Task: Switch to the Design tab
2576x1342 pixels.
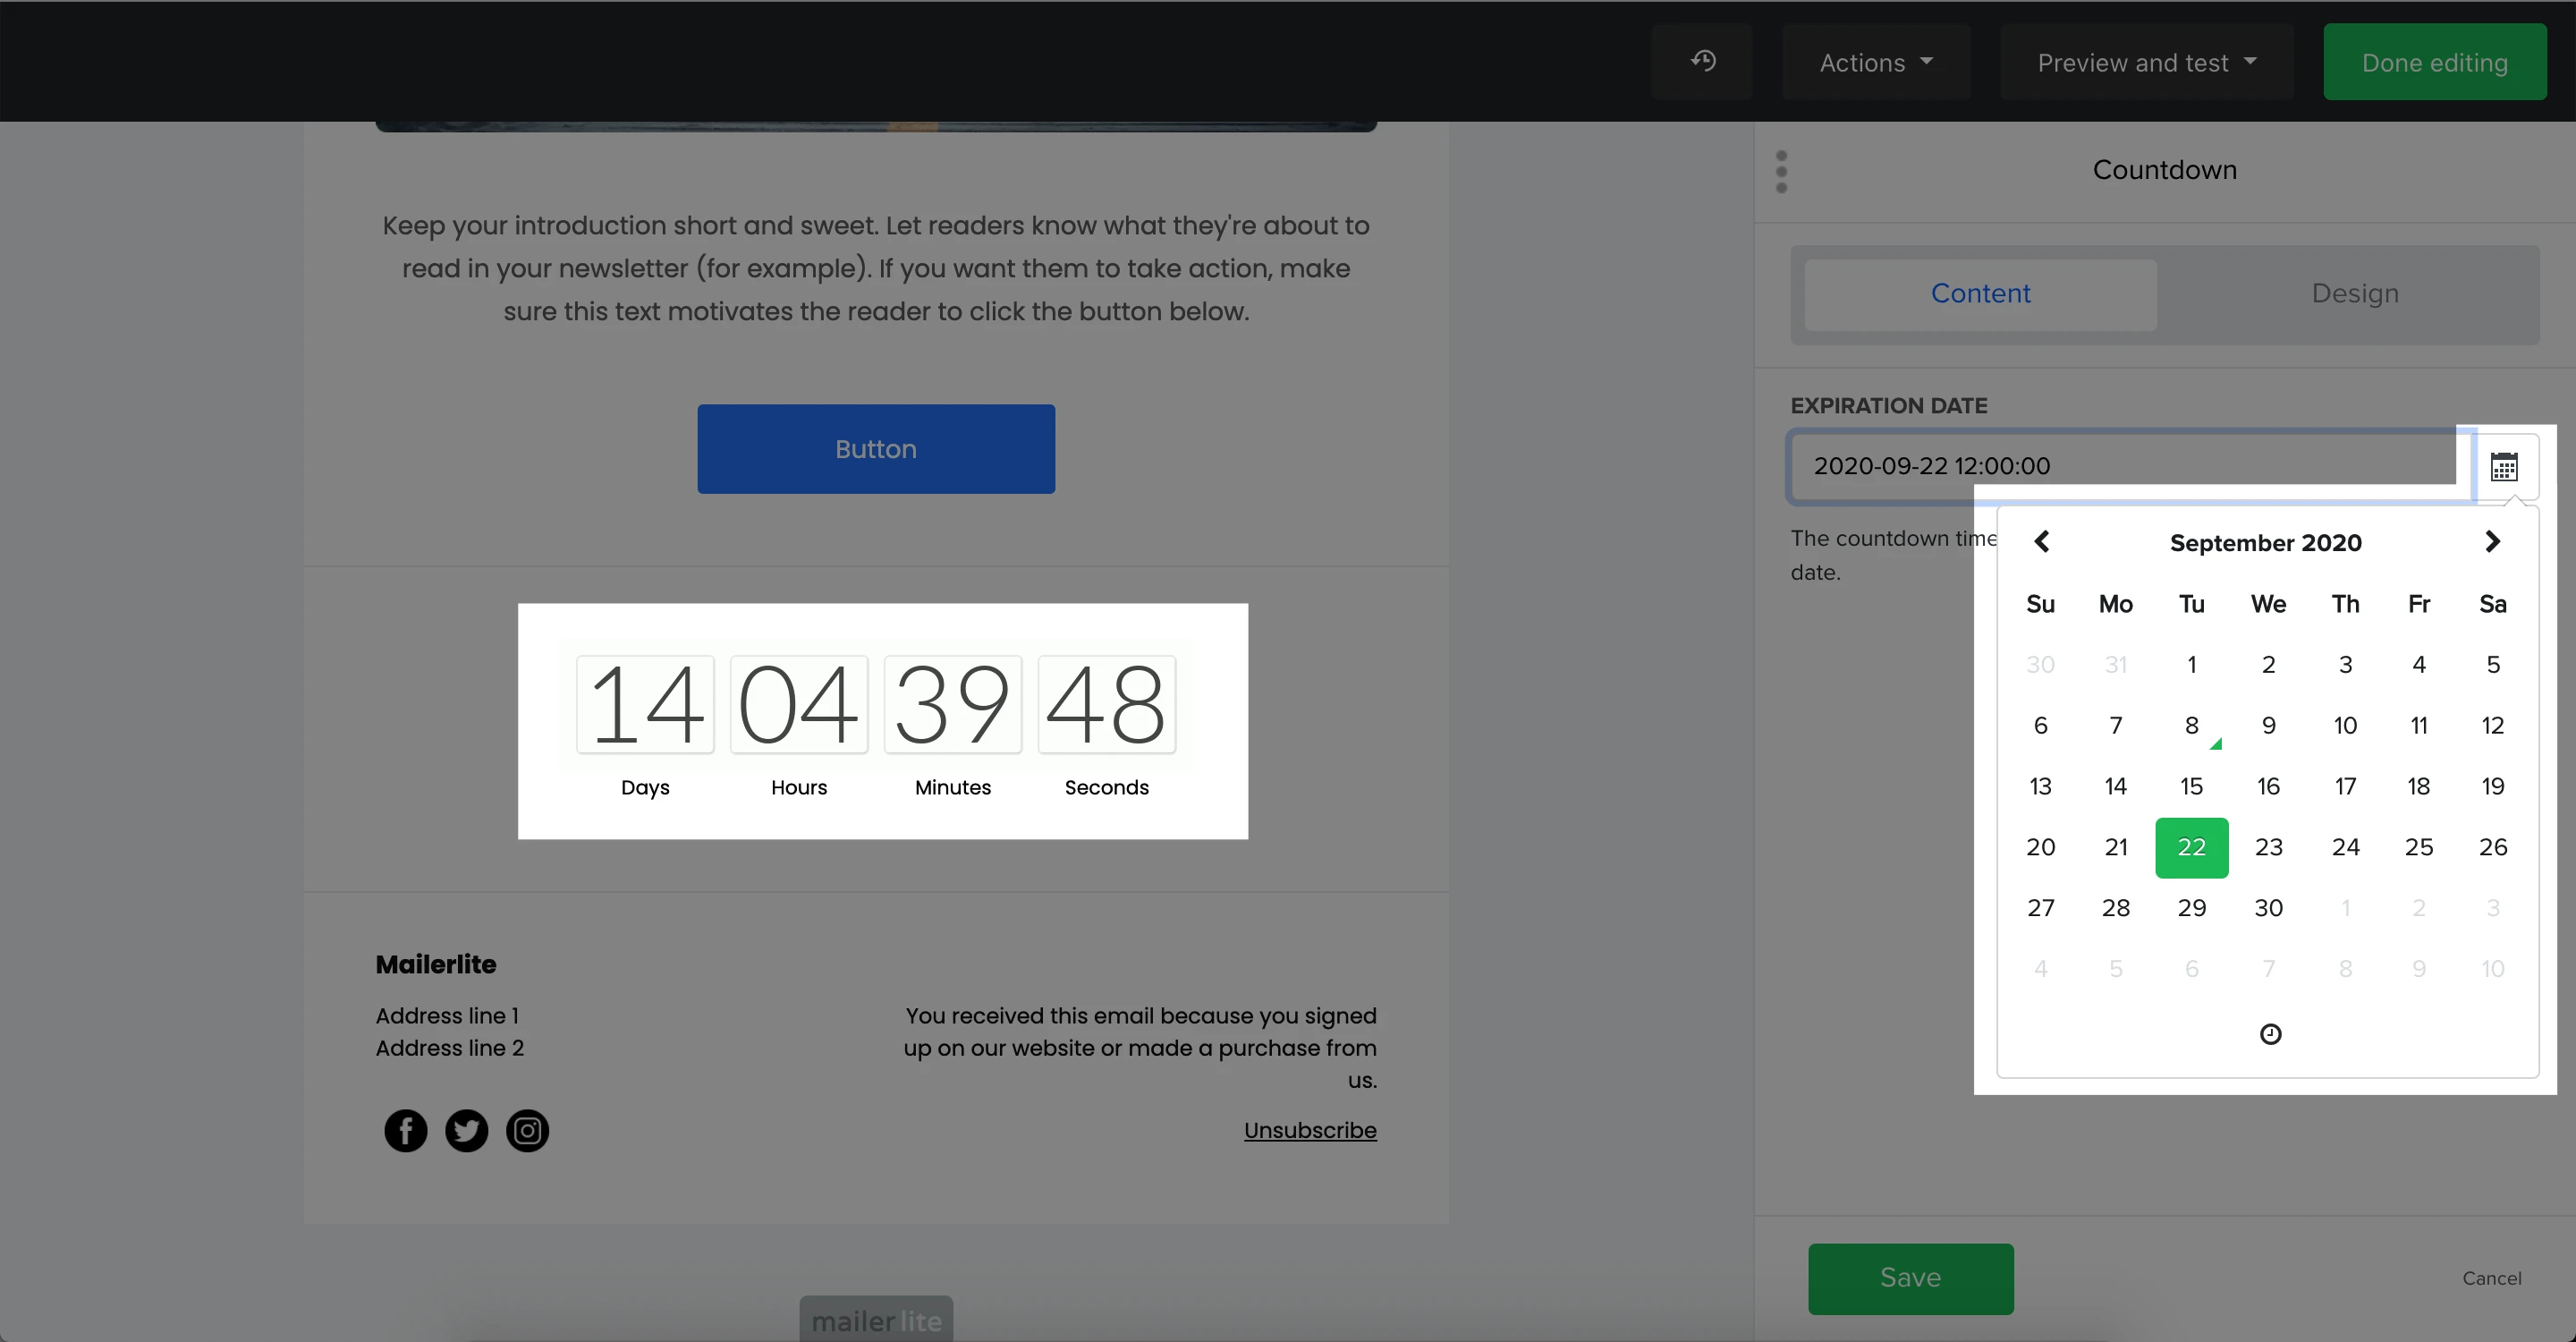Action: coord(2354,294)
